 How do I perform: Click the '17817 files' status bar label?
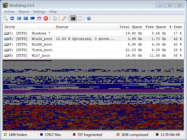pos(53,135)
